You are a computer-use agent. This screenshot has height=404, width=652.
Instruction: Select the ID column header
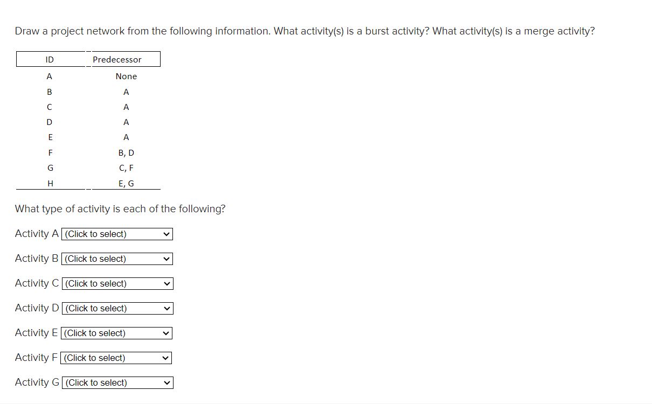click(50, 59)
